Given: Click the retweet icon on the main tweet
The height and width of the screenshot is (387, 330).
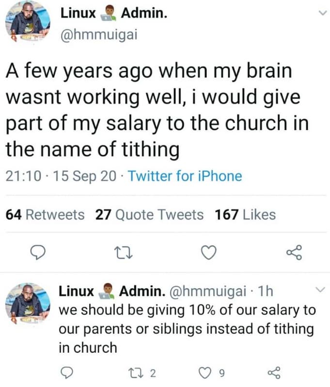Looking at the screenshot, I should pos(124,252).
